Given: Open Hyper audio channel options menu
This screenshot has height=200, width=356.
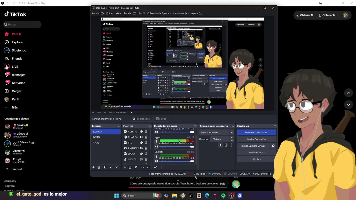Looking at the screenshot, I should click(x=156, y=142).
